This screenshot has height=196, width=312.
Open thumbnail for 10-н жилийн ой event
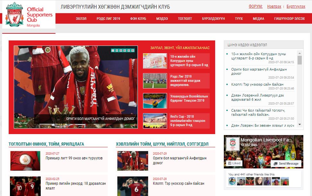click(x=155, y=61)
